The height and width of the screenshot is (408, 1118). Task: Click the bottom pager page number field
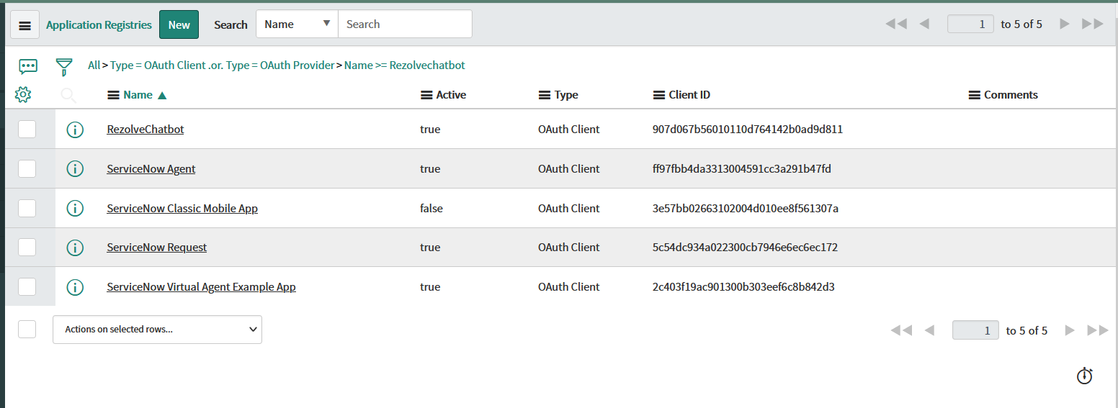click(975, 330)
